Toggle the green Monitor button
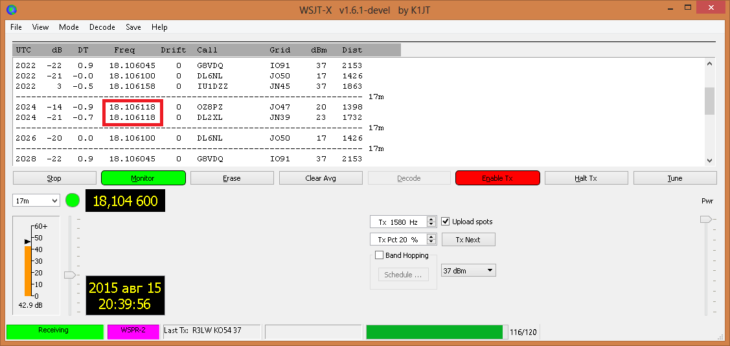The image size is (730, 346). click(143, 178)
